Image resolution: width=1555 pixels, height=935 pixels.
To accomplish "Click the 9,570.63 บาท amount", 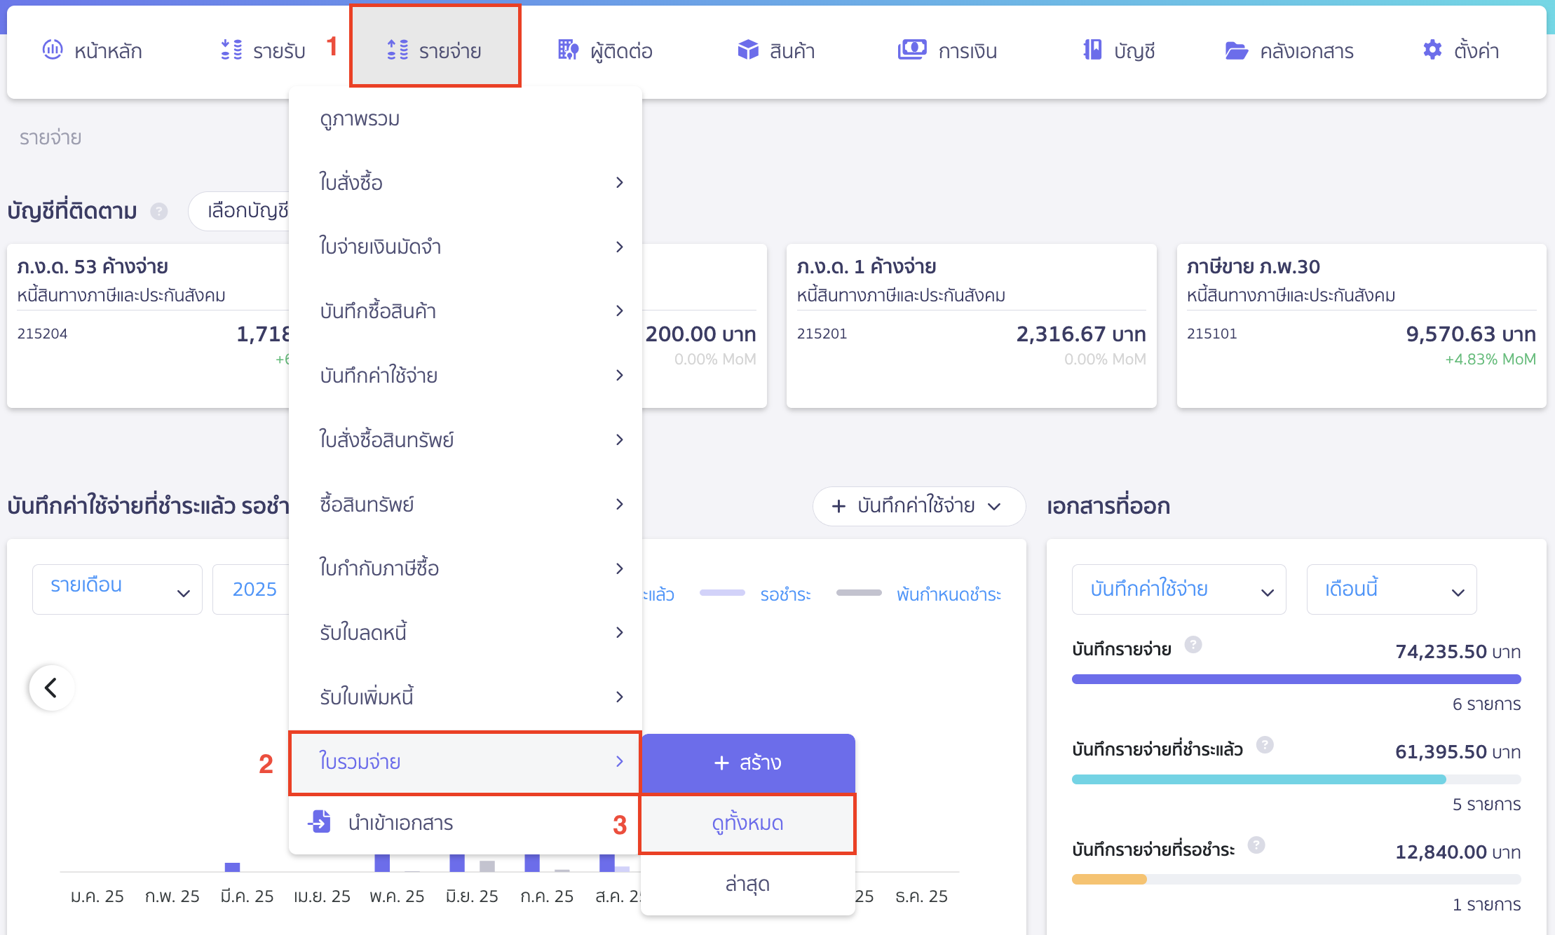I will pyautogui.click(x=1471, y=334).
